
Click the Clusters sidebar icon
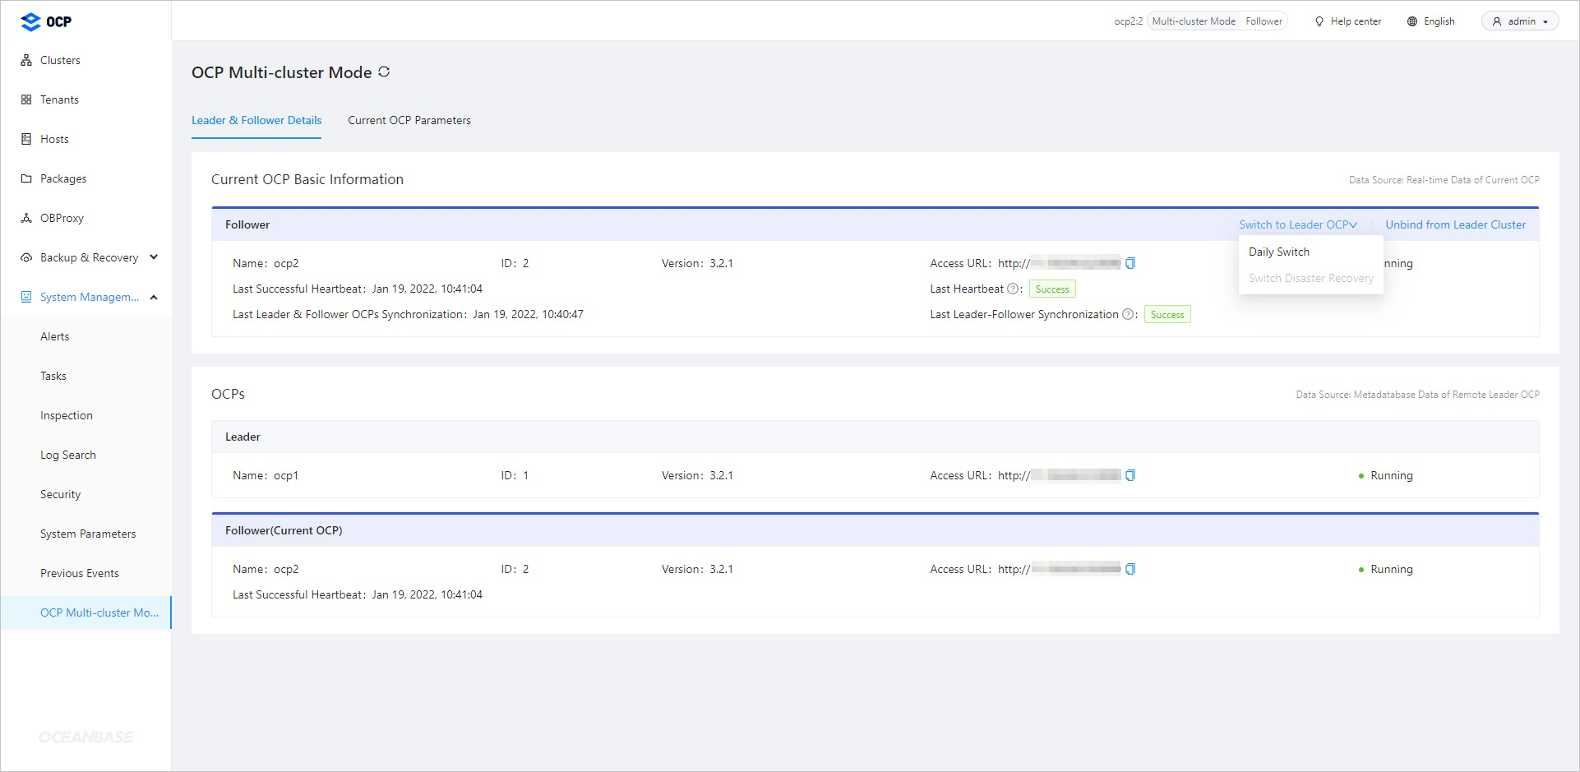point(26,60)
